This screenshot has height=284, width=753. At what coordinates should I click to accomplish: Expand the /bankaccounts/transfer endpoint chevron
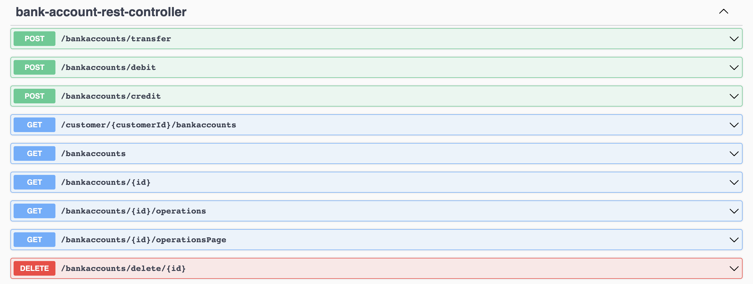[x=734, y=38]
